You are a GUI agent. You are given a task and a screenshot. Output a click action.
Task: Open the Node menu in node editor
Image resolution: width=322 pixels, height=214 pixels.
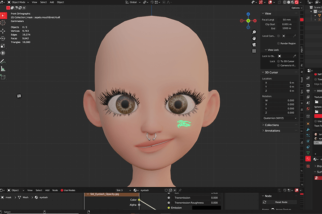[x=55, y=190]
